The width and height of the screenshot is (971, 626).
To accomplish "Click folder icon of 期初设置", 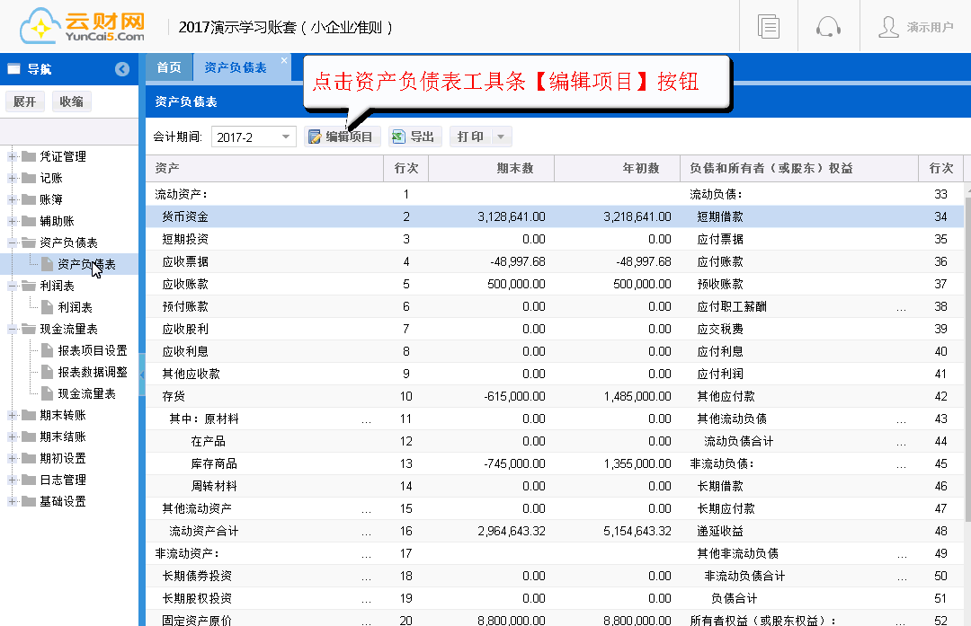I will (29, 458).
